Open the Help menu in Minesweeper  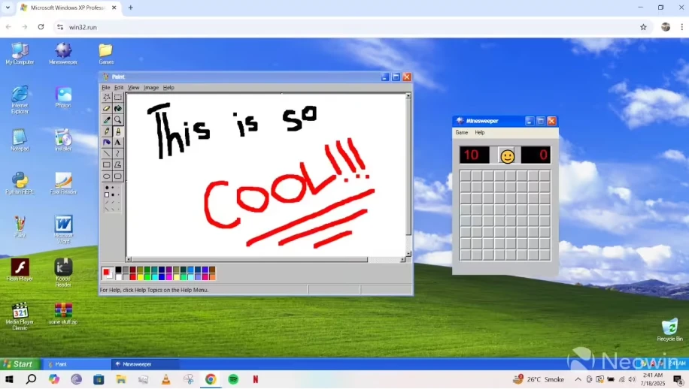[x=479, y=132]
